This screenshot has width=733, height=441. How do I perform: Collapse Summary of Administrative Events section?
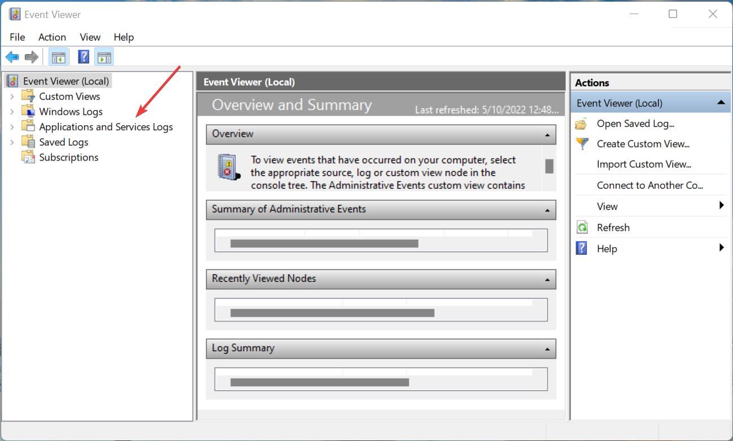pyautogui.click(x=547, y=210)
